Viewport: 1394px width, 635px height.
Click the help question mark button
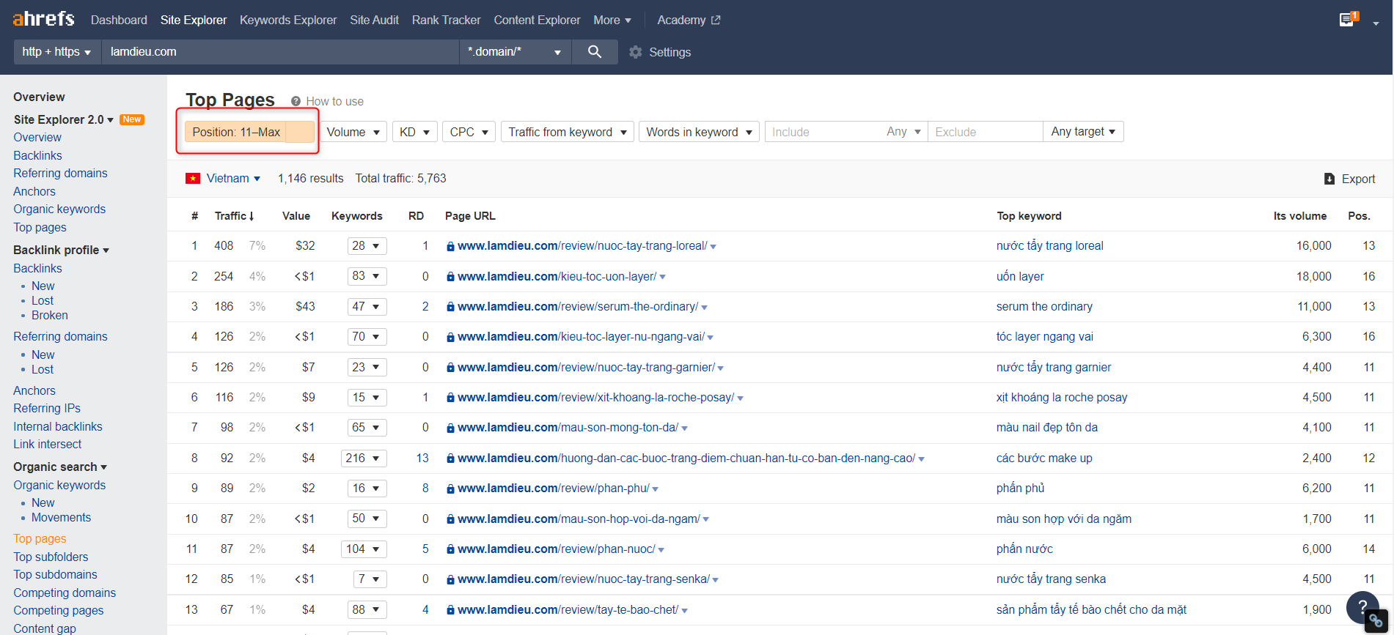1362,606
